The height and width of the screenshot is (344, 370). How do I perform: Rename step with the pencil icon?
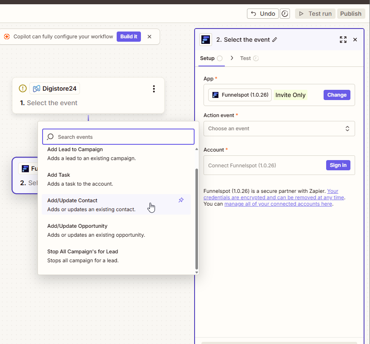[275, 40]
